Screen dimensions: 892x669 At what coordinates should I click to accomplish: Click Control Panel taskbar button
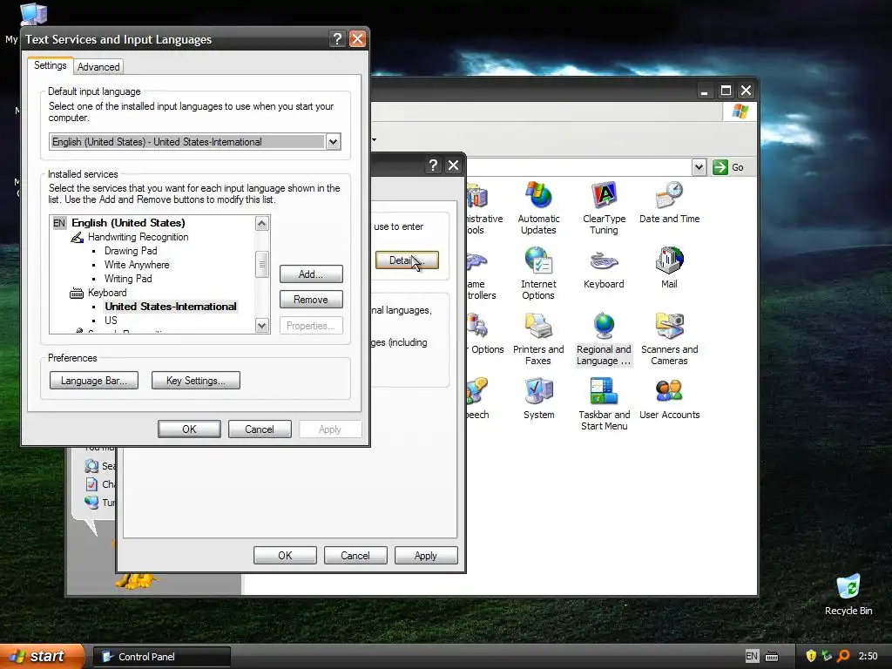pos(161,657)
